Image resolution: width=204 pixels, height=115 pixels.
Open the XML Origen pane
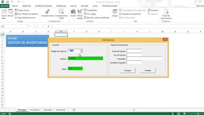pyautogui.click(x=115, y=13)
